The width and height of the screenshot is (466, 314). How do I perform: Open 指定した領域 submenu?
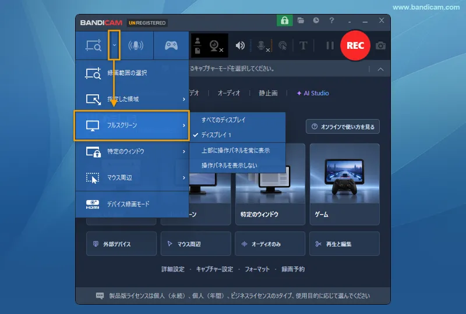pyautogui.click(x=132, y=99)
